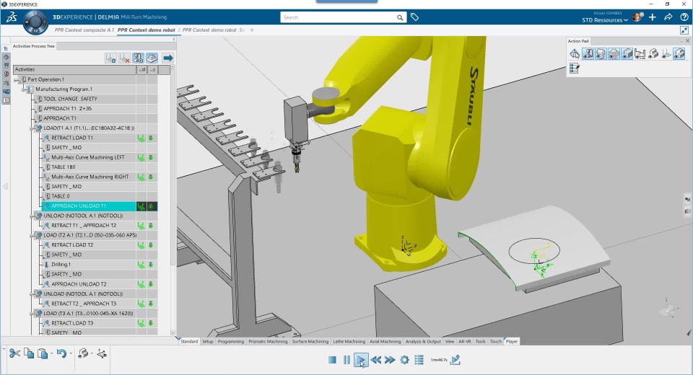Click the Undo arrow icon
The image size is (693, 375).
[61, 353]
